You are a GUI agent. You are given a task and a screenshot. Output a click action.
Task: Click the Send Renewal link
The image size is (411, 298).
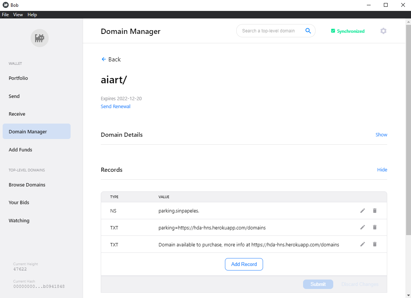115,106
